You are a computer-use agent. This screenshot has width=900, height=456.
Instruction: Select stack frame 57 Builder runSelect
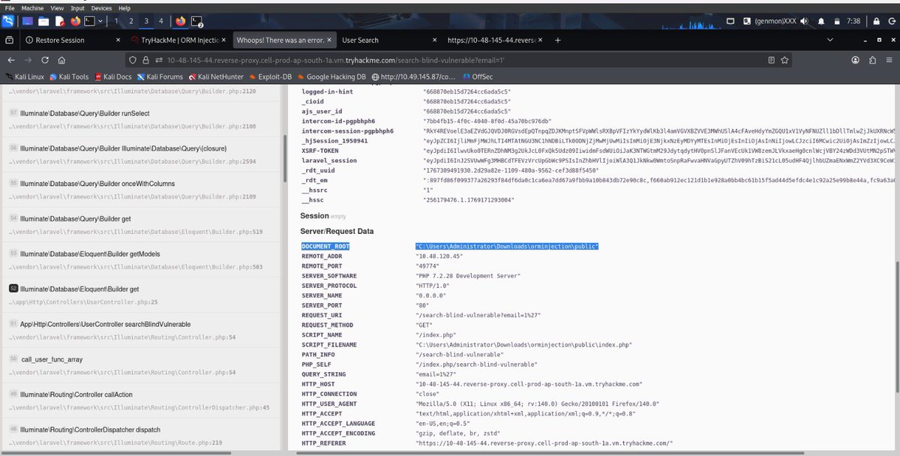(139, 118)
